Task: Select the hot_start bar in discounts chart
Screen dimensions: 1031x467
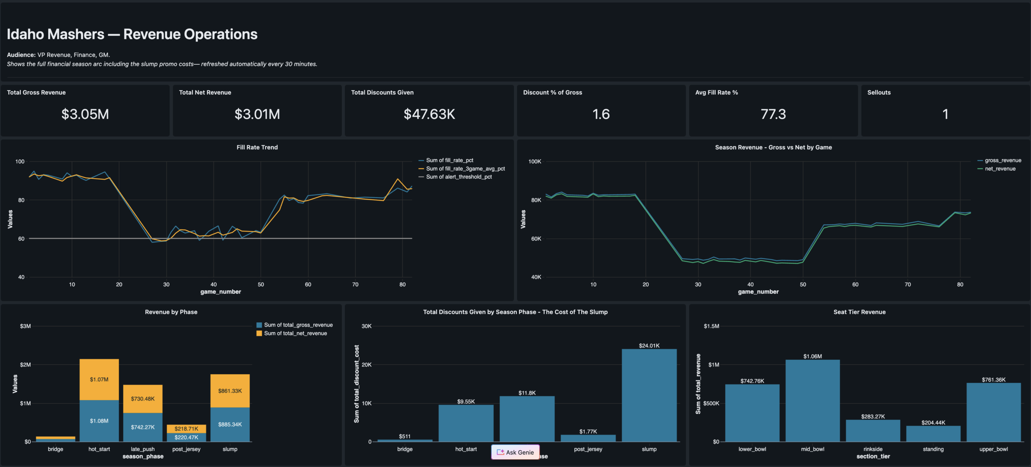Action: pyautogui.click(x=466, y=423)
